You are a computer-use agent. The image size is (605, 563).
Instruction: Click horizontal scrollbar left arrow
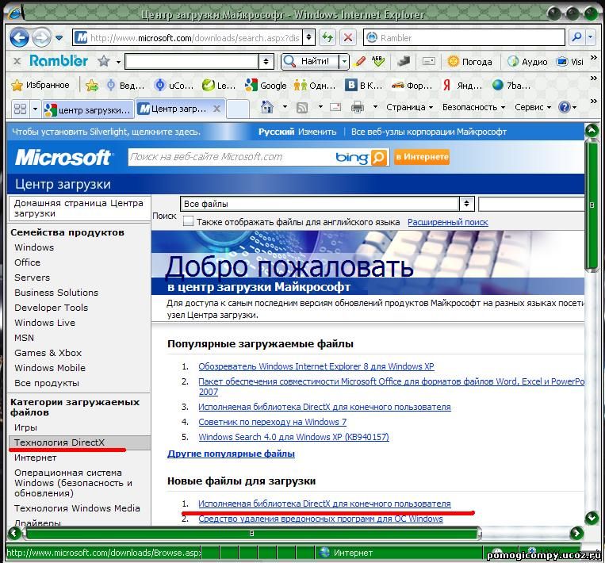14,533
